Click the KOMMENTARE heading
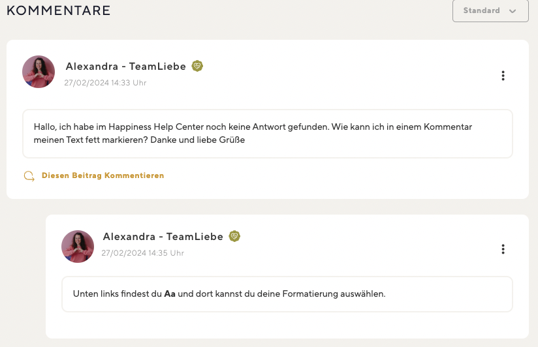This screenshot has height=347, width=538. click(59, 10)
